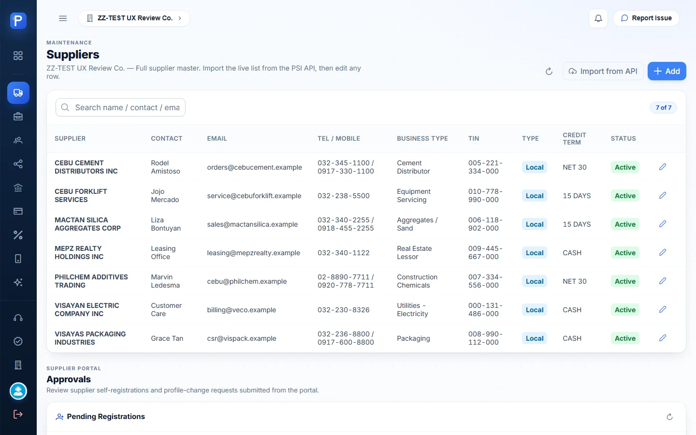Open the ZZ-TEST UX Review Co. company switcher

pyautogui.click(x=134, y=18)
